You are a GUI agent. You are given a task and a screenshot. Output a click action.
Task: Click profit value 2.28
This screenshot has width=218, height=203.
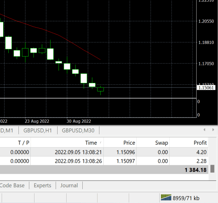[201, 161]
